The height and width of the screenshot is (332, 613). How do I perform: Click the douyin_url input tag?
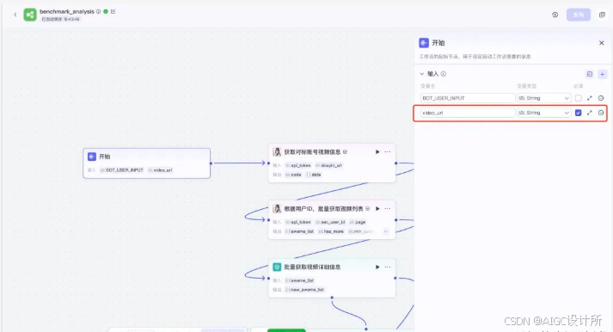[x=328, y=165]
